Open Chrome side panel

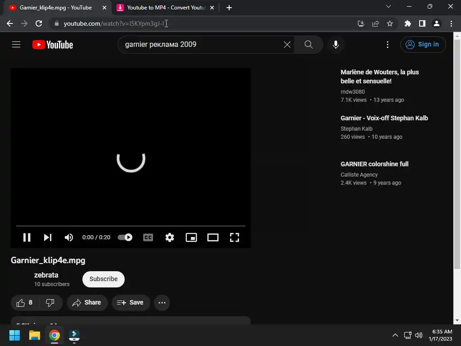422,23
